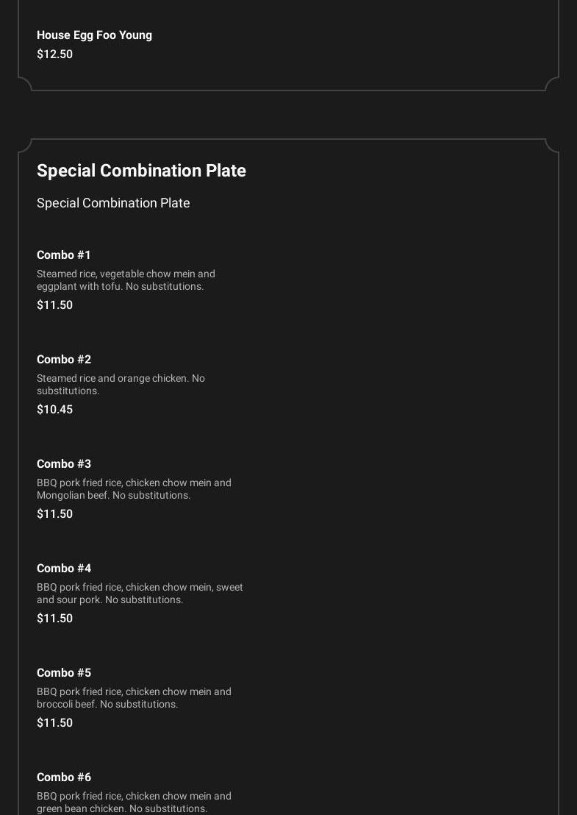The image size is (577, 815).
Task: Click the eggplant with tofu combo description
Action: [126, 280]
